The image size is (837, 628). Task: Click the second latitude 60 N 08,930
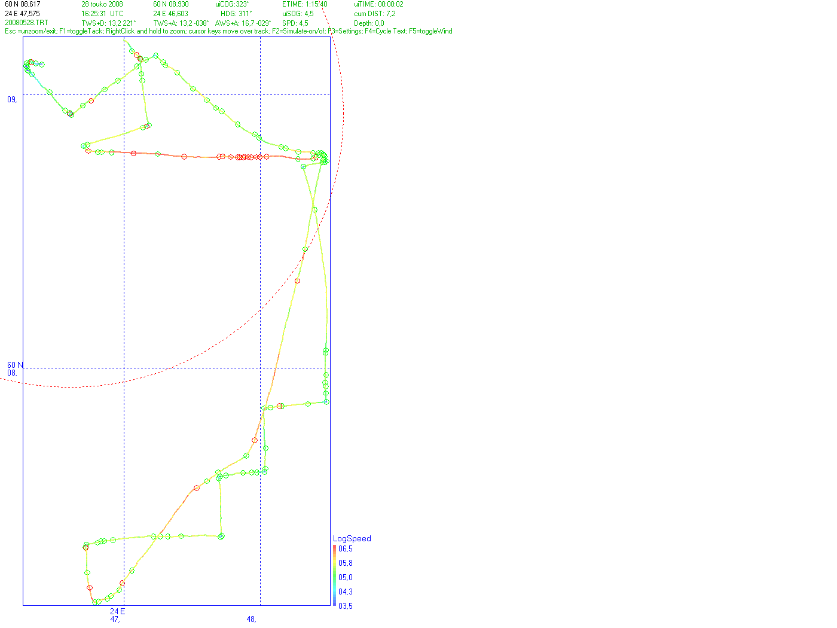171,4
